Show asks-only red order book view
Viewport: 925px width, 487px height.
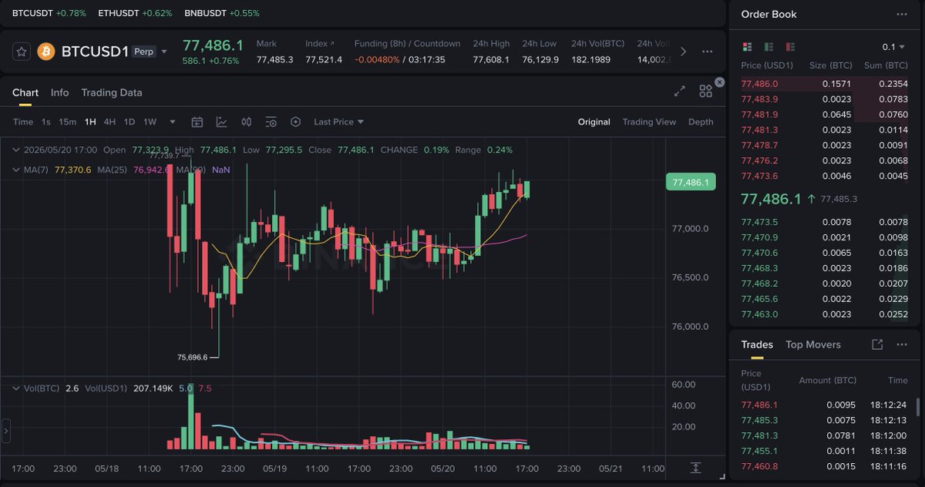pos(790,47)
